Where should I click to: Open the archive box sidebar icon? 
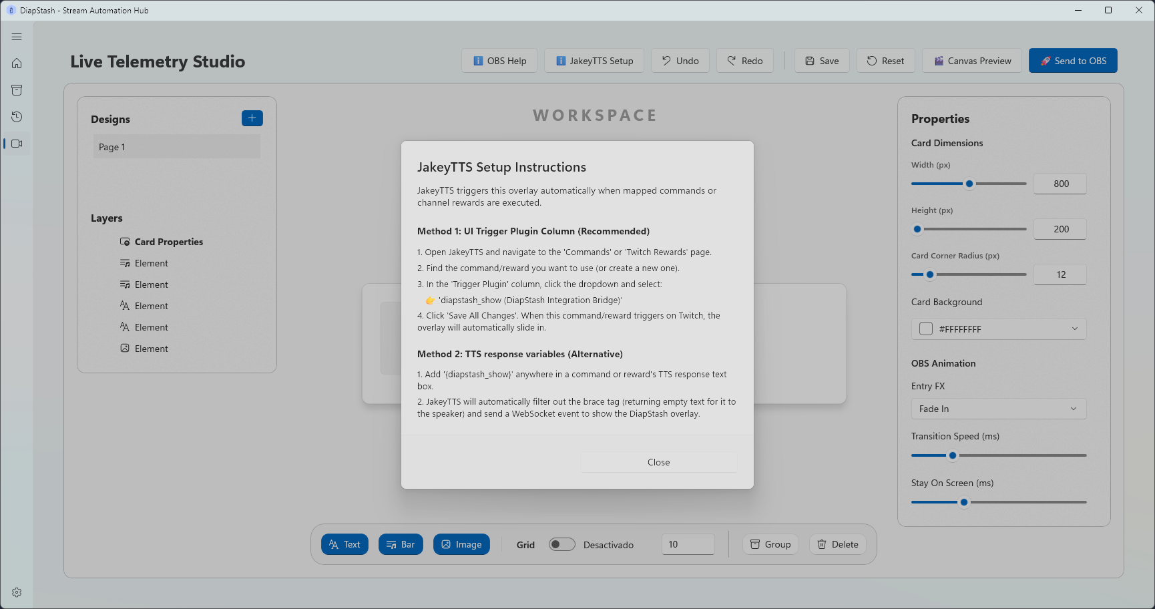17,90
